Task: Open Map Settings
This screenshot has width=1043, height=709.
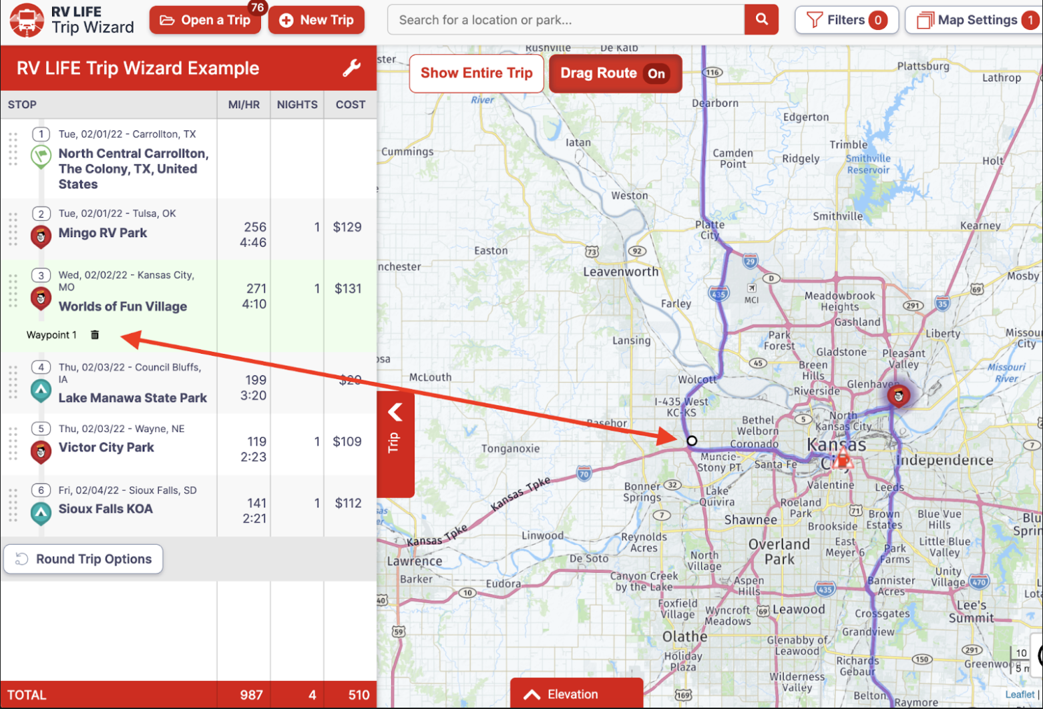Action: (x=974, y=20)
